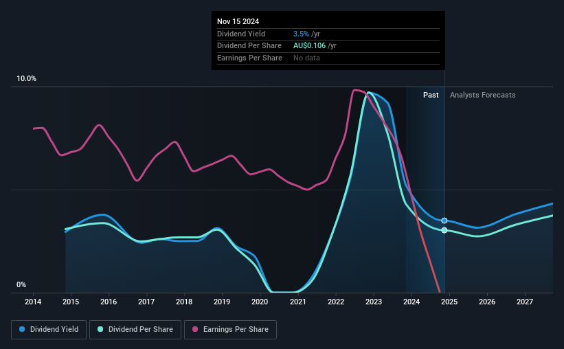Click the 2014 x-axis label

pos(33,302)
